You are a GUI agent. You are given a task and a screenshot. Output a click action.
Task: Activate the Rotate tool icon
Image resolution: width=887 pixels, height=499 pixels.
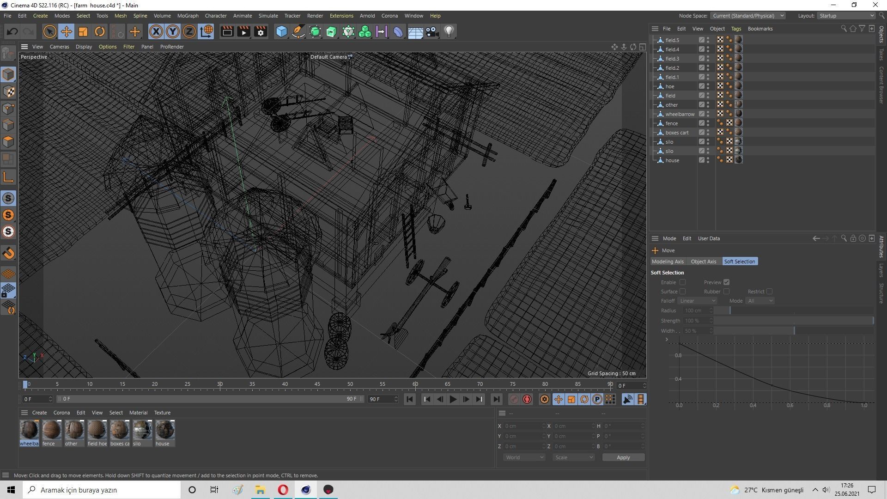coord(100,31)
